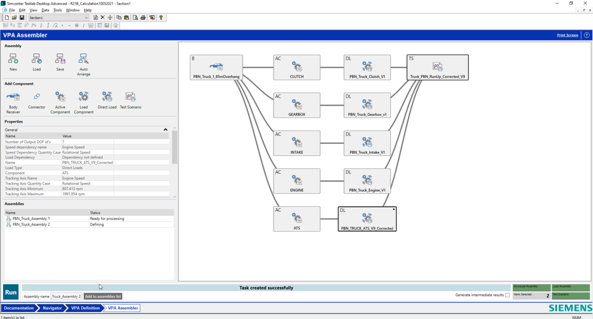Add a Direct Load component
Screen dimensions: 593x319
(107, 97)
